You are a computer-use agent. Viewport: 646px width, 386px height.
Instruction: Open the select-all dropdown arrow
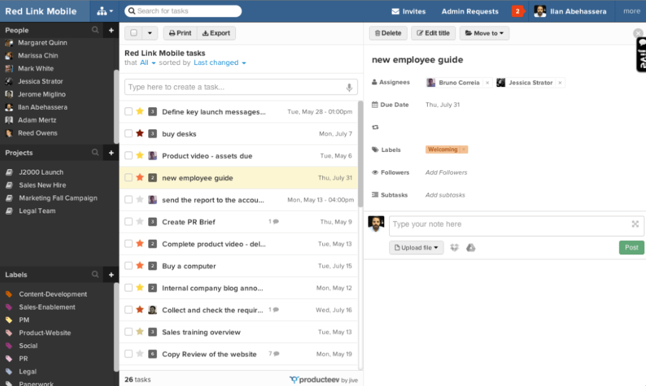coord(150,33)
